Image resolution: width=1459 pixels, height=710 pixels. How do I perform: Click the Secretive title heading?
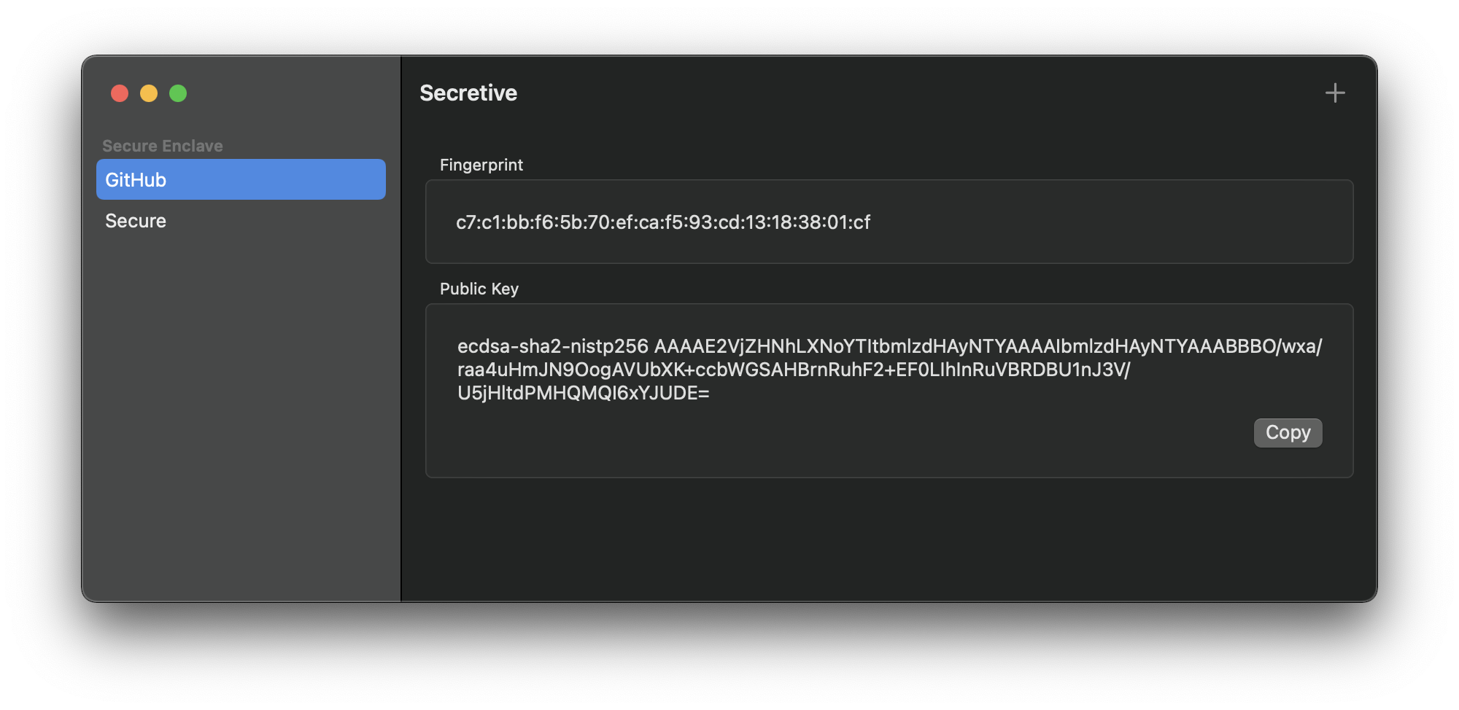tap(468, 93)
